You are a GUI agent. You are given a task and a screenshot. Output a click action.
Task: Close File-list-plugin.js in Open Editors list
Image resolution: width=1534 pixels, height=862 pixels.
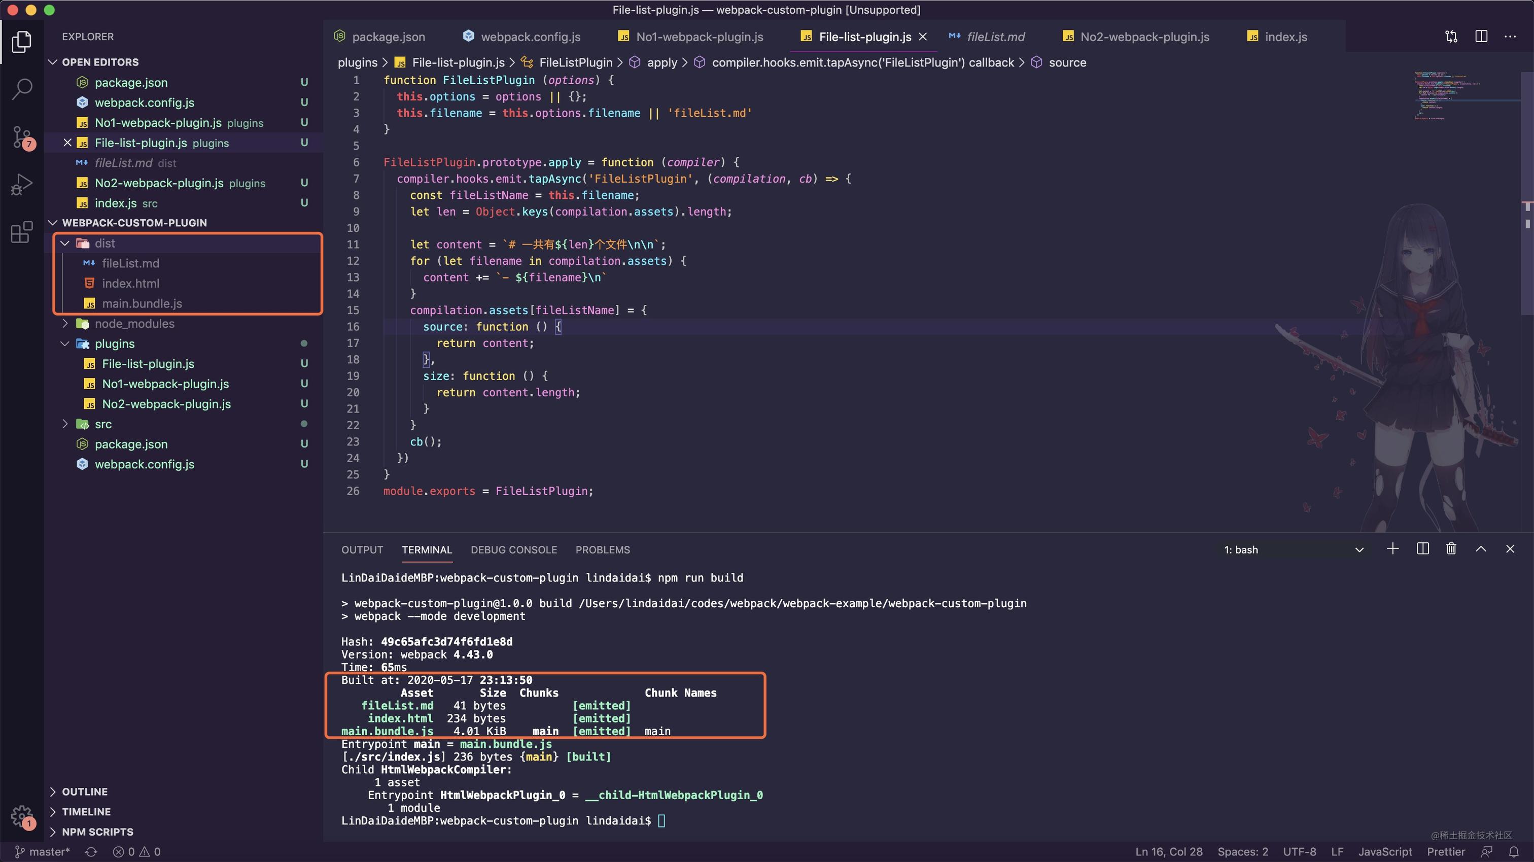67,143
